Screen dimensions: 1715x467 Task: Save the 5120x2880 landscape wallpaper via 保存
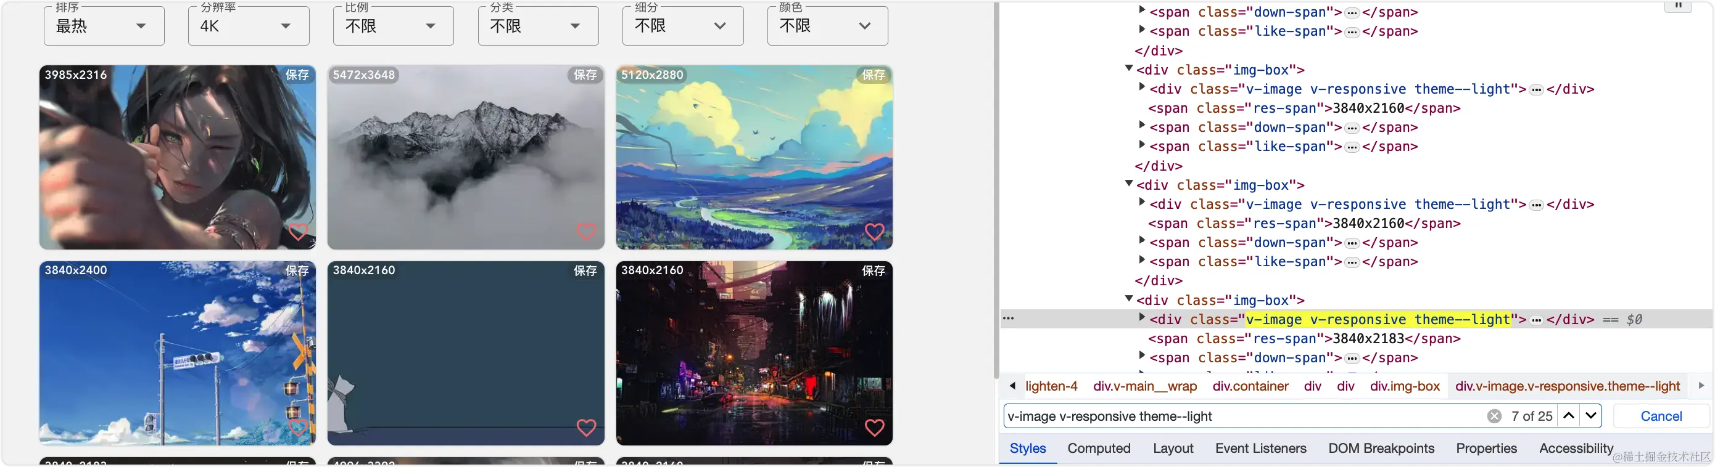click(874, 75)
